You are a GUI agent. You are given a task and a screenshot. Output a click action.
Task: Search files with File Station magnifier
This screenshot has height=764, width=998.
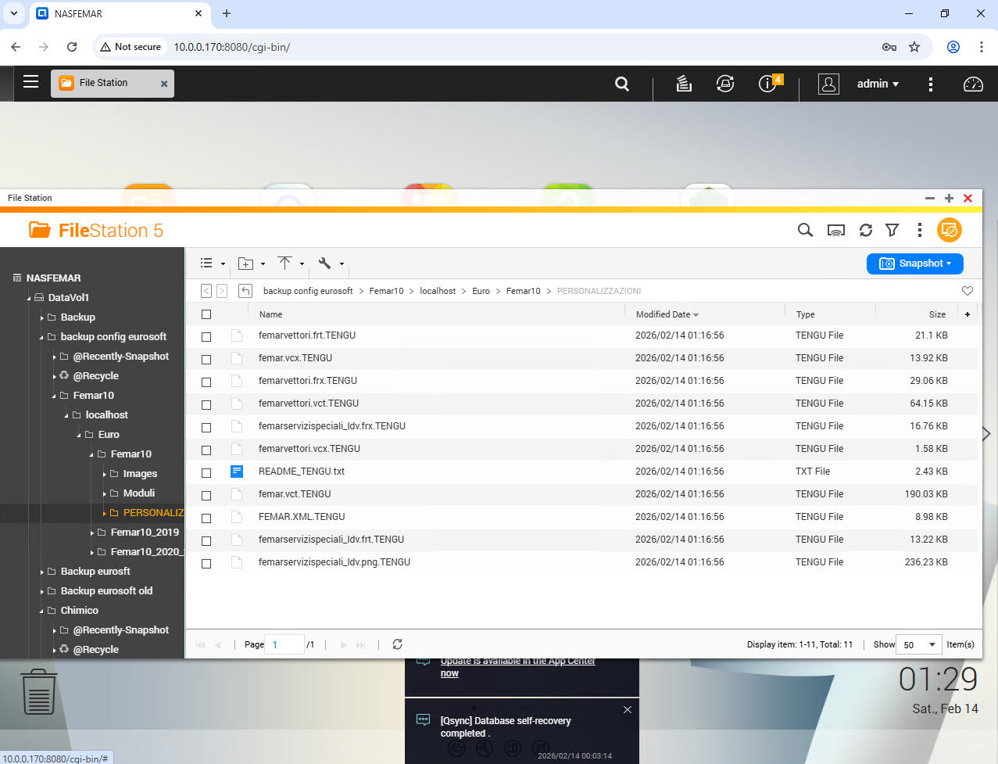[x=805, y=230]
